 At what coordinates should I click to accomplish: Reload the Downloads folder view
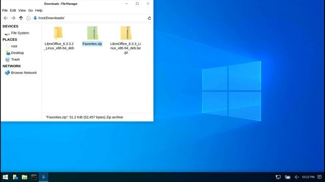click(x=149, y=18)
